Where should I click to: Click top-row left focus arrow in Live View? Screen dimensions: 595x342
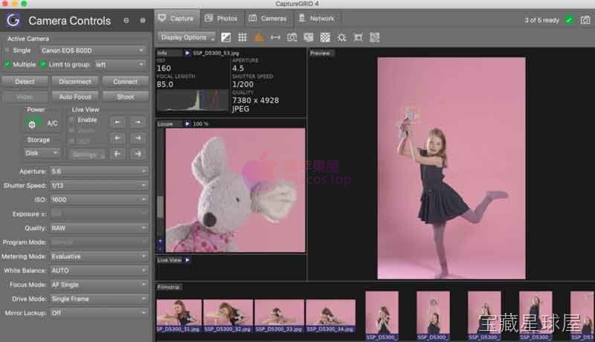pos(118,122)
